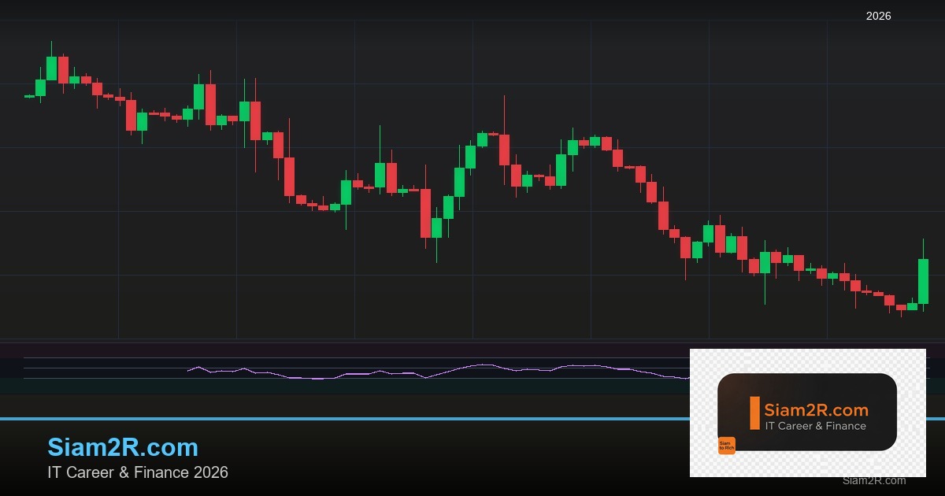Click the orange Siam2R.com text in logo card

816,409
